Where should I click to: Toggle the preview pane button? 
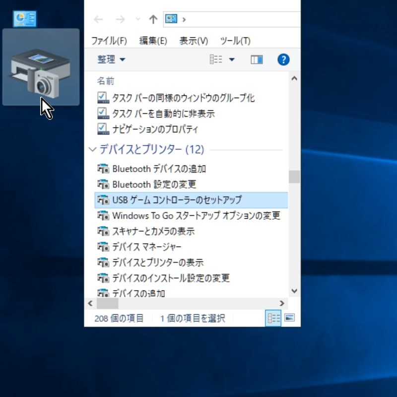(x=257, y=60)
